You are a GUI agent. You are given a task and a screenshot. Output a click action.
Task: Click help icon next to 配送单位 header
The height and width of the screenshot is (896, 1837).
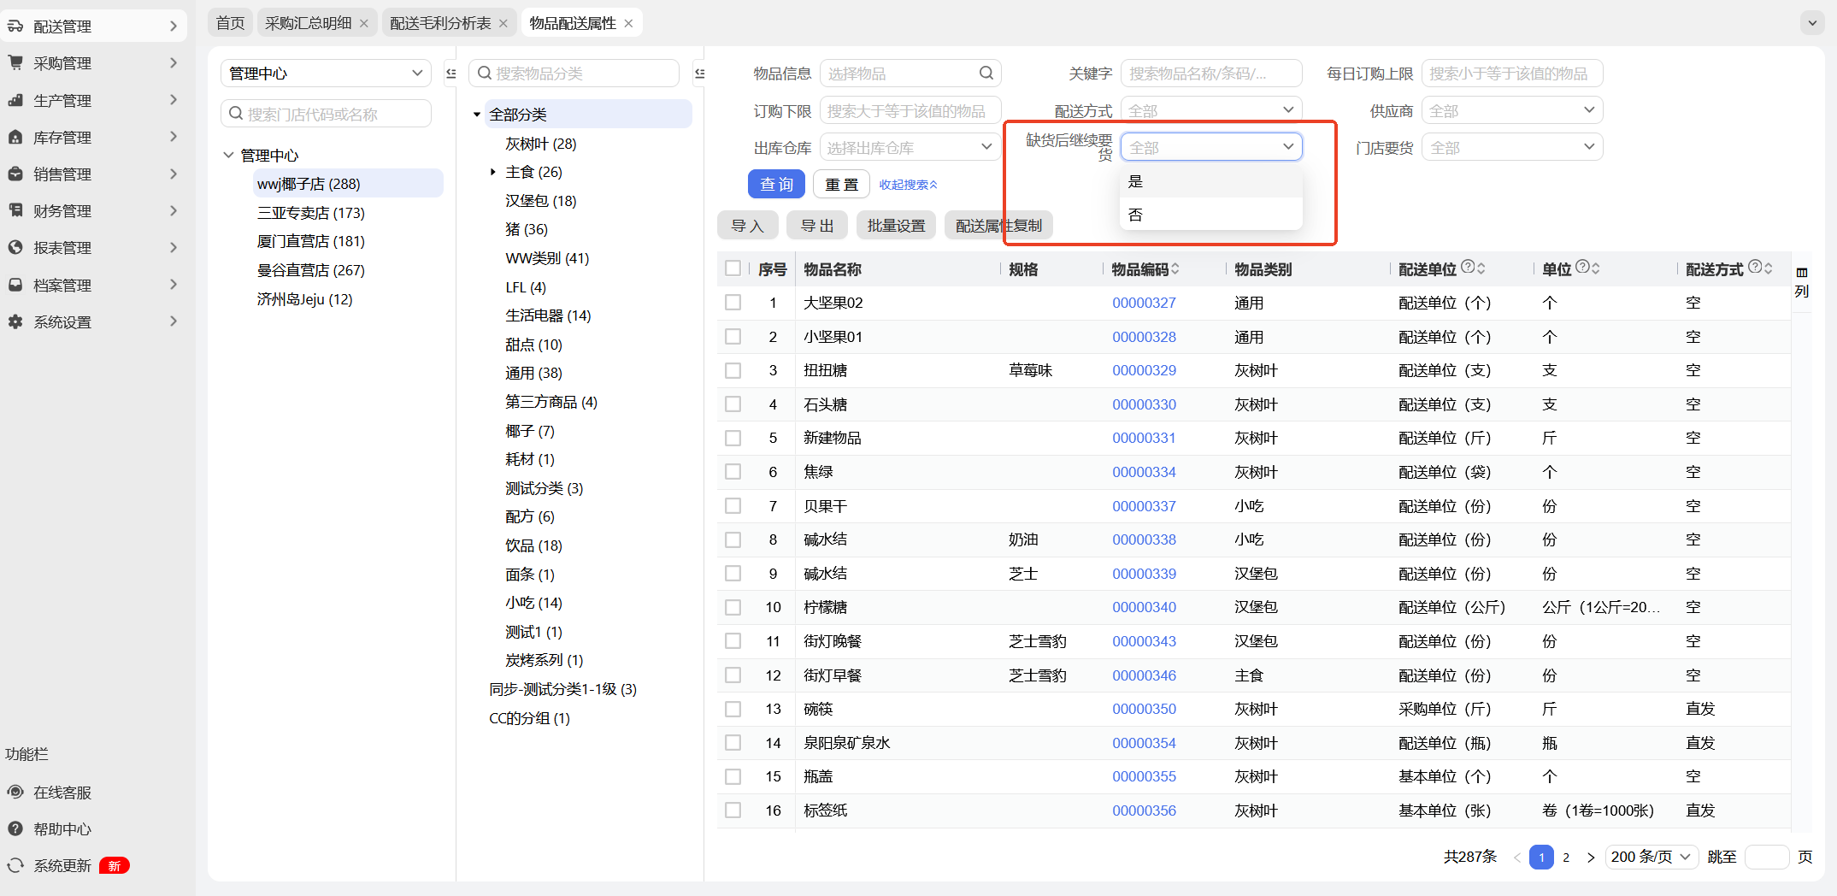tap(1468, 268)
